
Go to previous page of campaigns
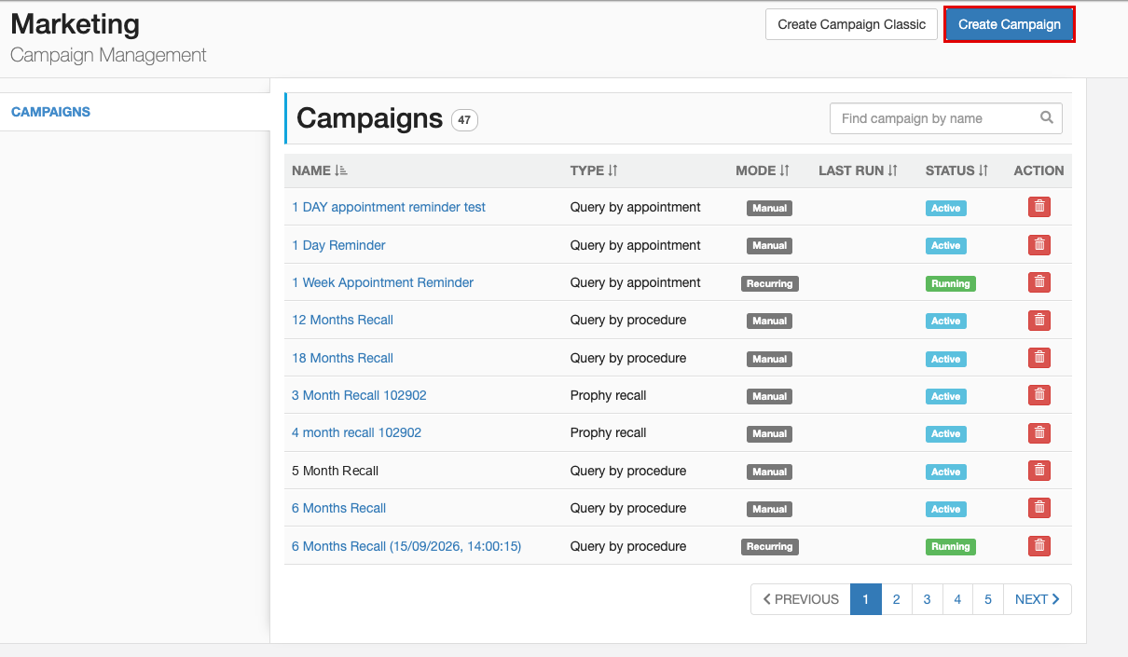click(801, 599)
